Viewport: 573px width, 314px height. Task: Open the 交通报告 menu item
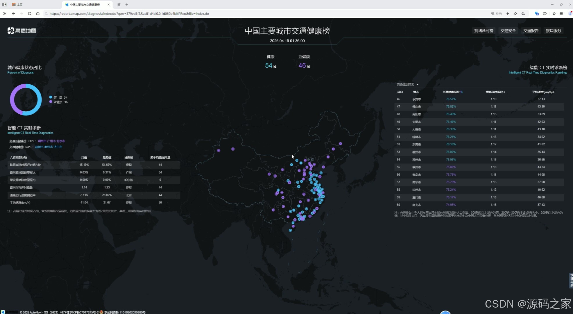(x=531, y=31)
